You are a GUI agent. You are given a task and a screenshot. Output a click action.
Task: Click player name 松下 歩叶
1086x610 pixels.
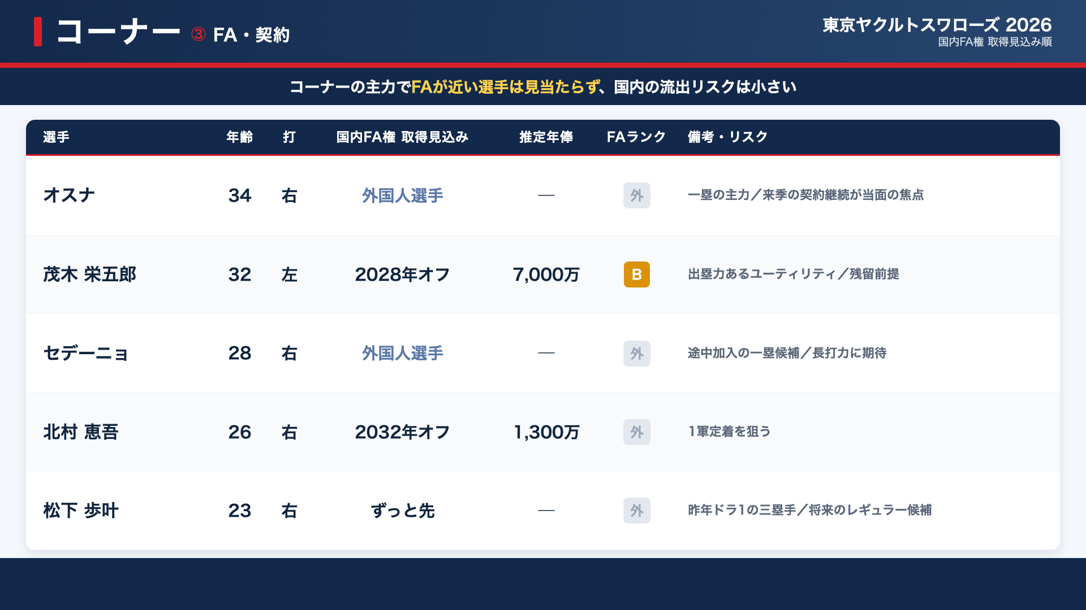[81, 511]
